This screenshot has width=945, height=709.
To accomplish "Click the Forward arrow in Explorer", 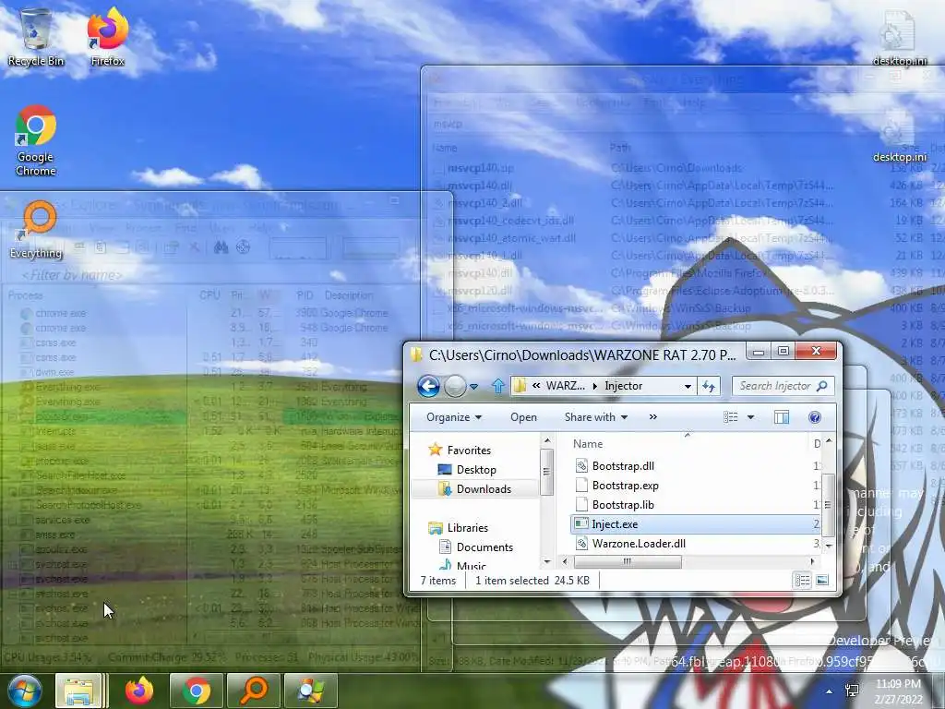I will 455,386.
